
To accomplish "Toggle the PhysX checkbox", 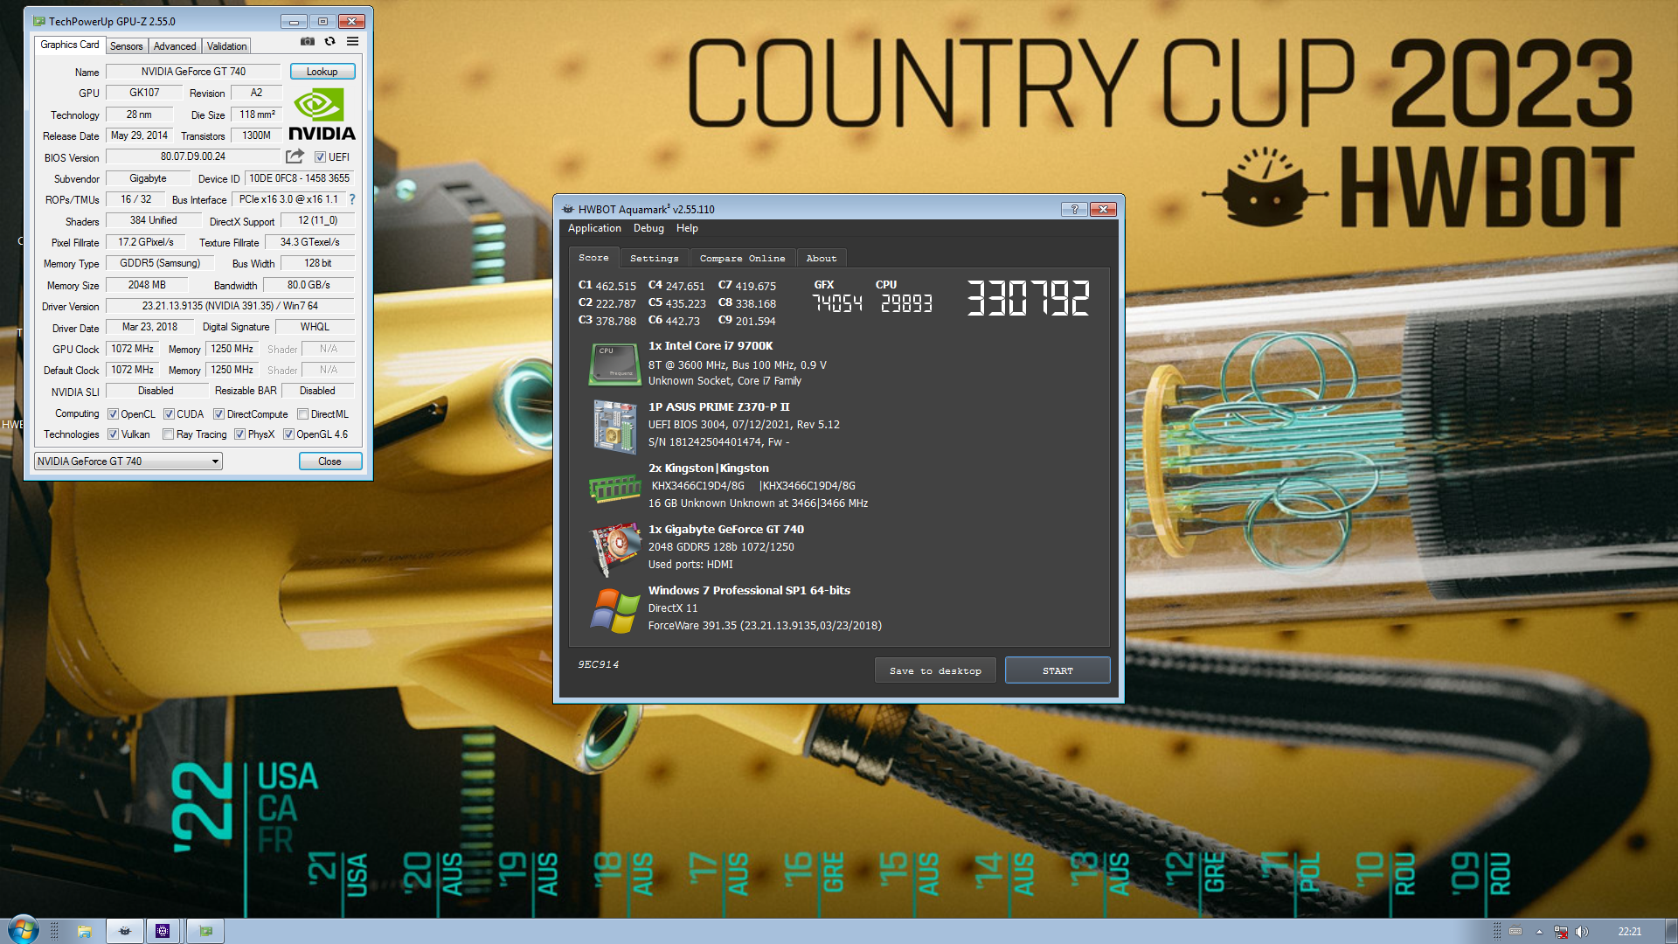I will [239, 434].
